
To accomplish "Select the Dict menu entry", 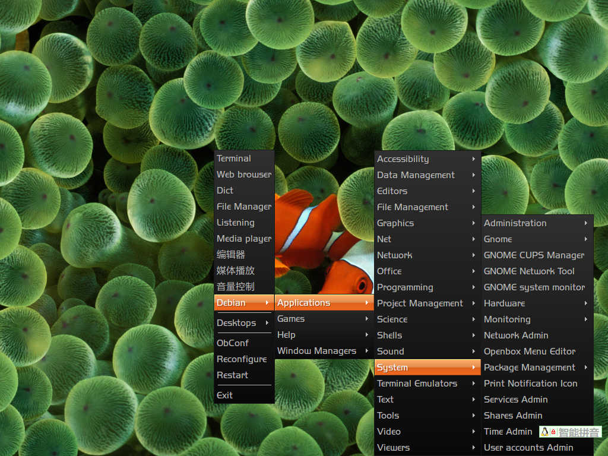I will click(244, 191).
